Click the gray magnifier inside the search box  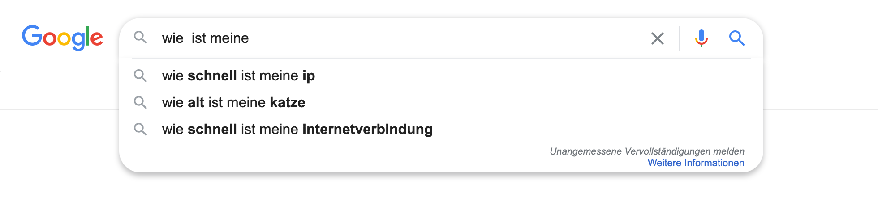(140, 38)
